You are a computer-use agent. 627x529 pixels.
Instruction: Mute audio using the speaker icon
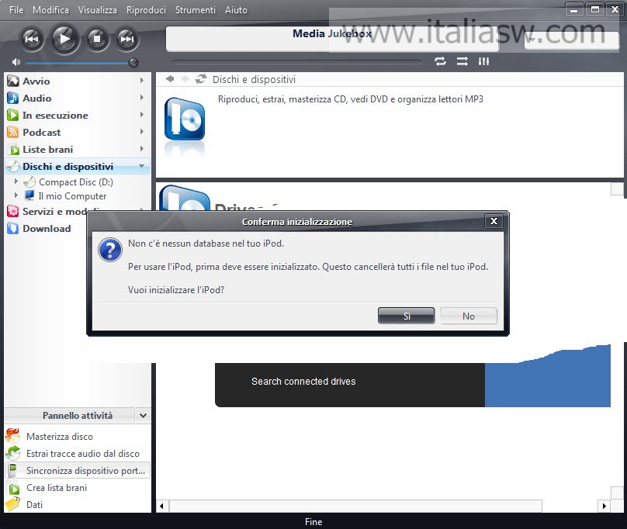coord(16,62)
